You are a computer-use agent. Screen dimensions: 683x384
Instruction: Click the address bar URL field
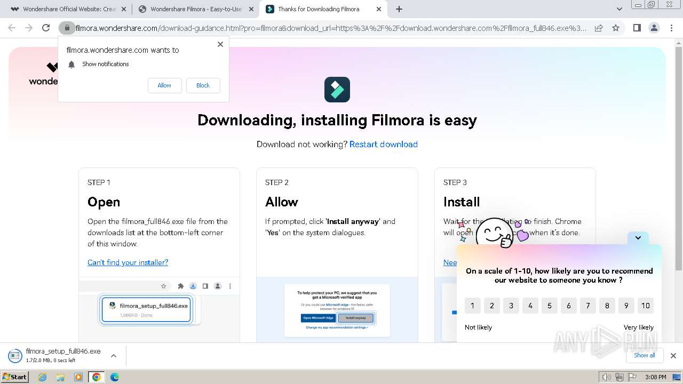[x=331, y=28]
